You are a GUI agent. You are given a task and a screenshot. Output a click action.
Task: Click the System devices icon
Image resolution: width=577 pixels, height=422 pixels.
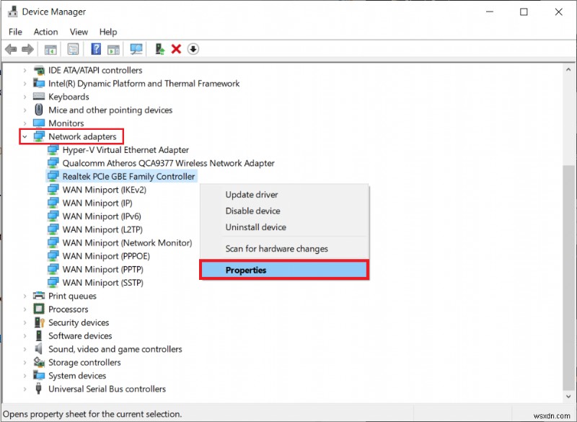point(39,375)
